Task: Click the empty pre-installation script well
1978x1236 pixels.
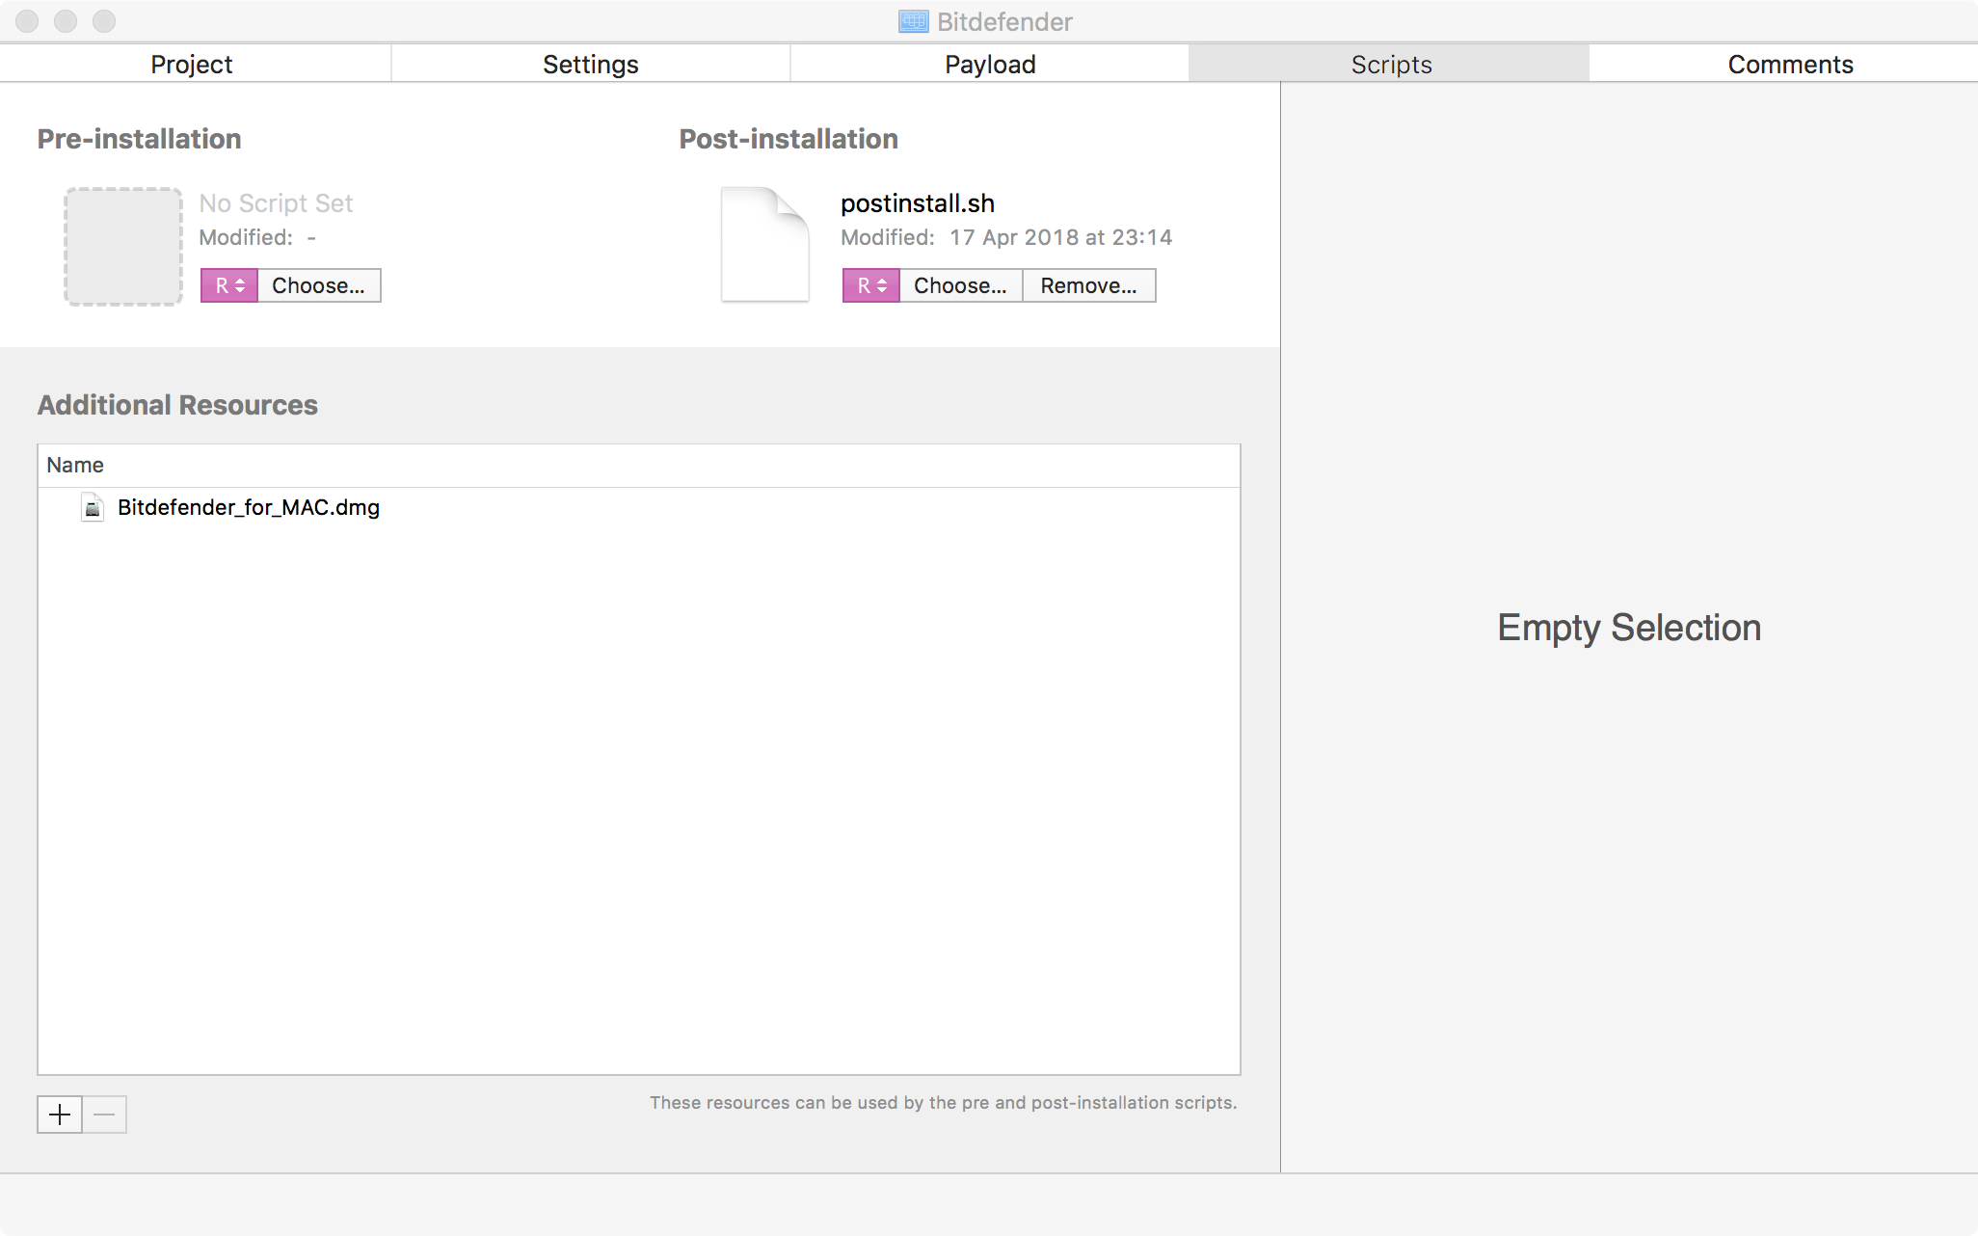Action: pyautogui.click(x=123, y=246)
